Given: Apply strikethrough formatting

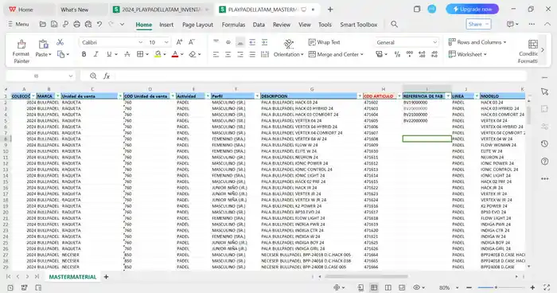Looking at the screenshot, I should pyautogui.click(x=127, y=54).
